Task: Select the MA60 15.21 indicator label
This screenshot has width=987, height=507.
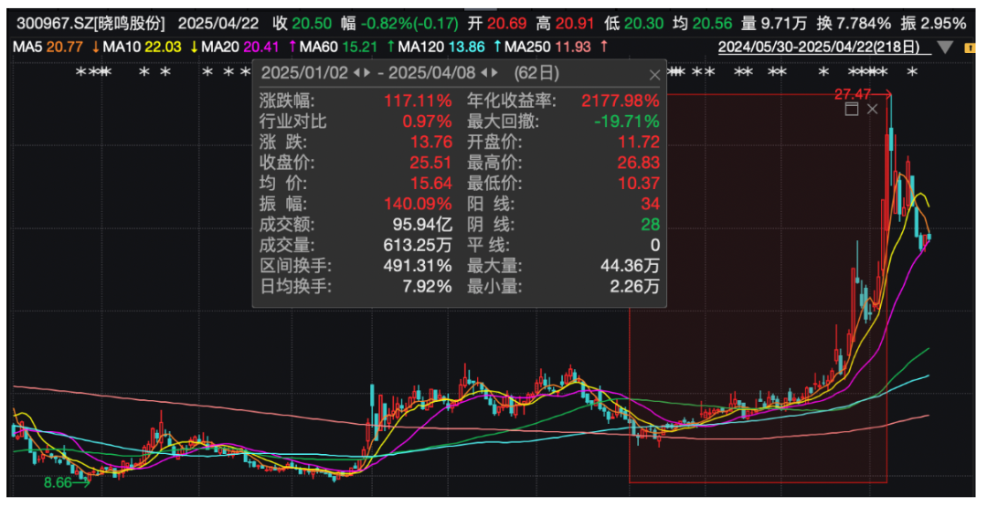Action: [339, 47]
